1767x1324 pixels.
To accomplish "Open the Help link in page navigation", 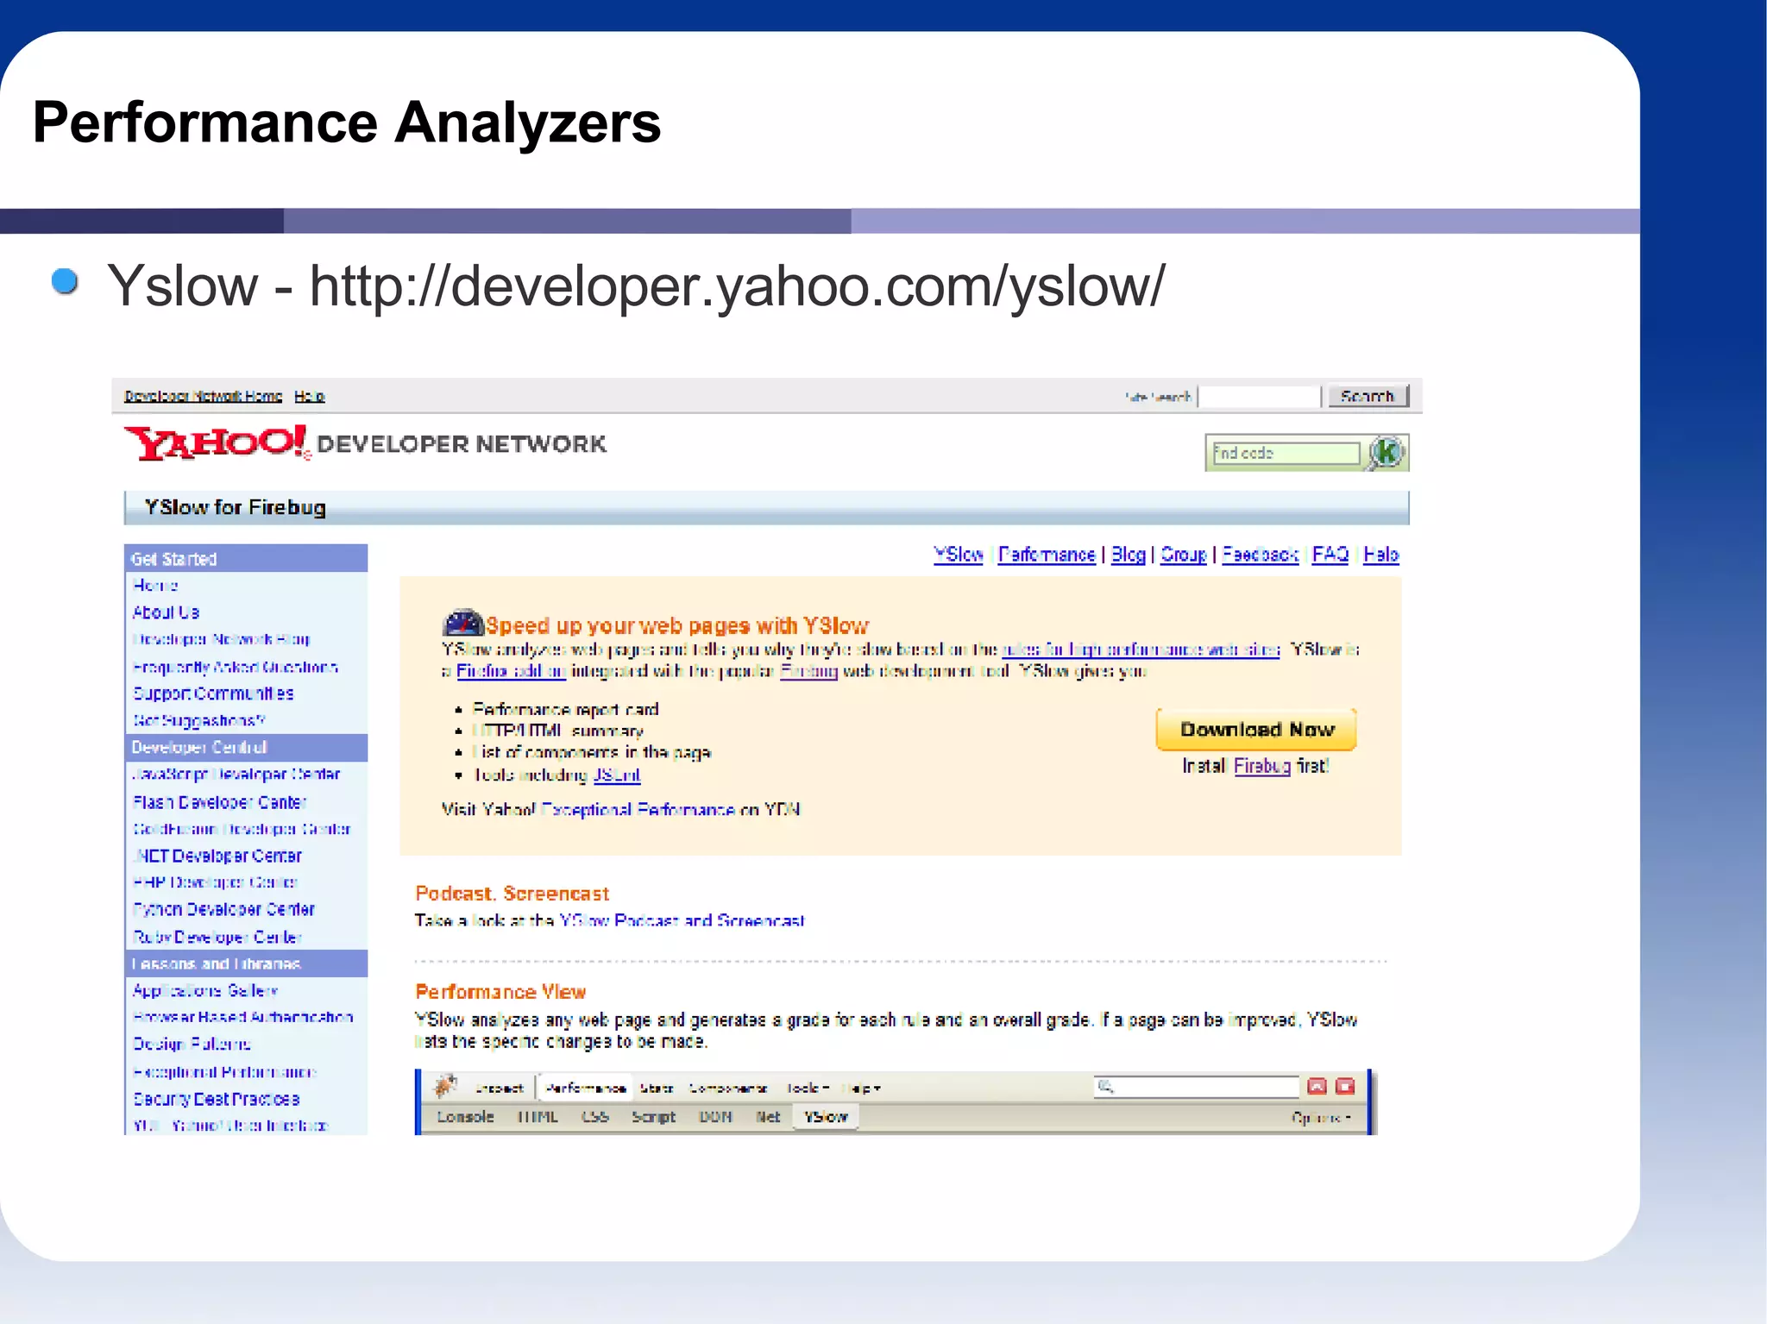I will pos(1380,555).
